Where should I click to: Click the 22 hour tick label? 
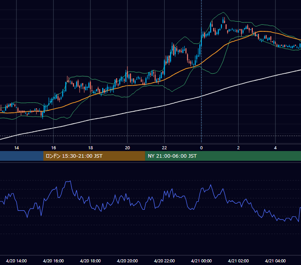point(164,148)
